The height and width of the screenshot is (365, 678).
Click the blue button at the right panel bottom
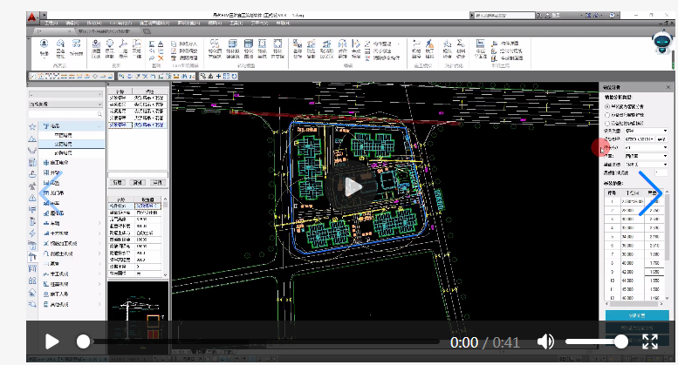[x=637, y=316]
